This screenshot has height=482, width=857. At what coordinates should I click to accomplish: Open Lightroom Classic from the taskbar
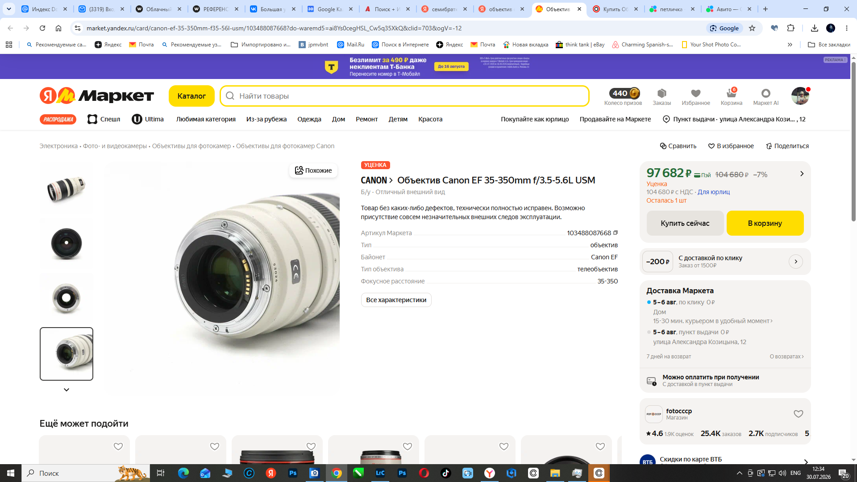(x=380, y=473)
